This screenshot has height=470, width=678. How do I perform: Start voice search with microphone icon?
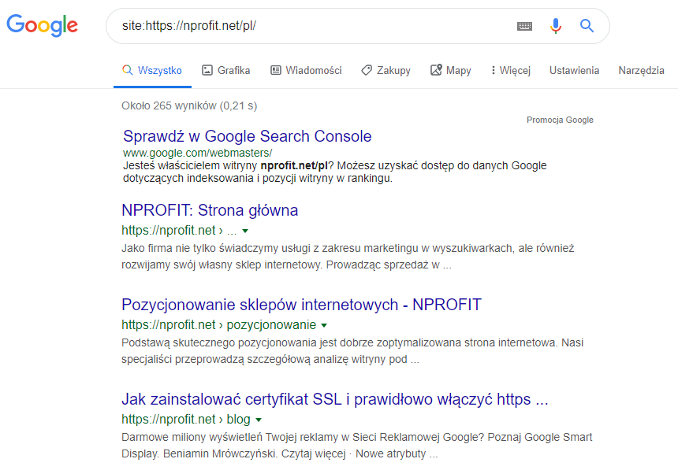point(556,26)
